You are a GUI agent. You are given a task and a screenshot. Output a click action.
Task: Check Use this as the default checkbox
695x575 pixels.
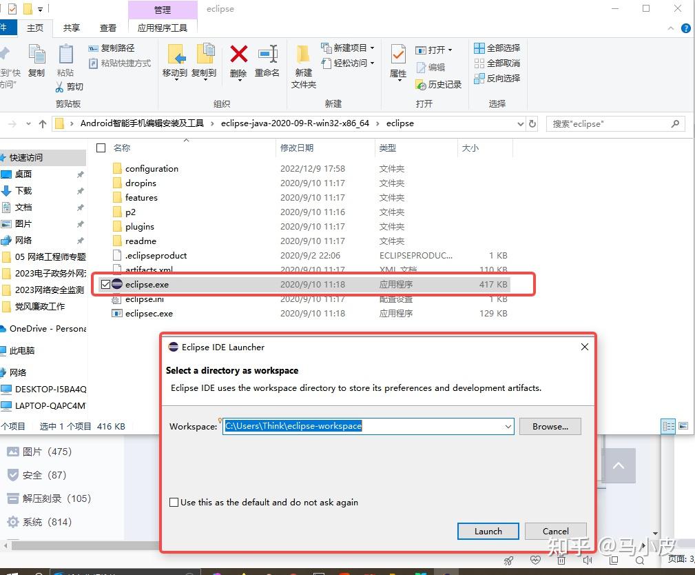click(174, 502)
